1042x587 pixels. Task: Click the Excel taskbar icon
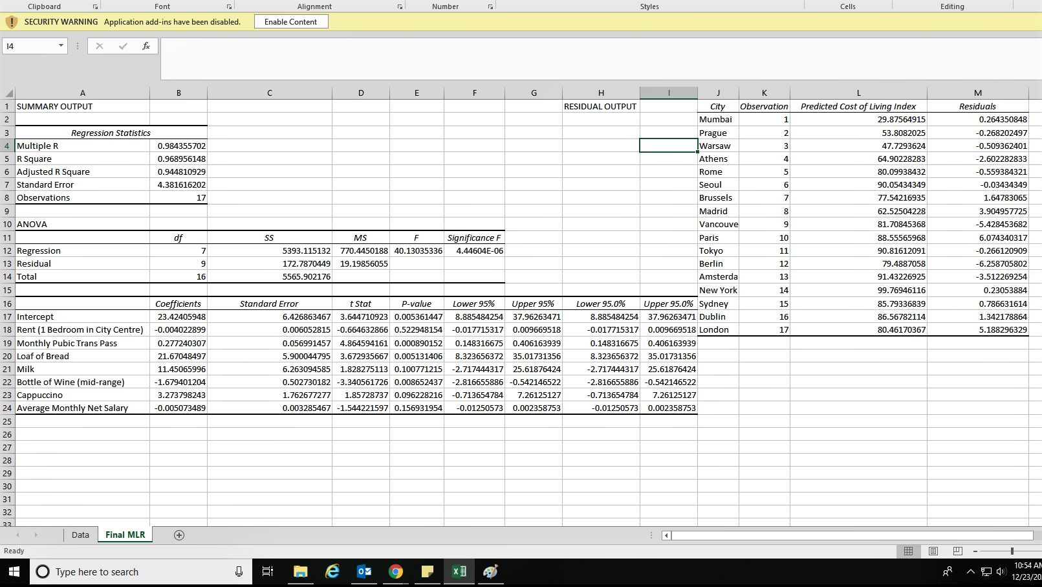coord(459,571)
